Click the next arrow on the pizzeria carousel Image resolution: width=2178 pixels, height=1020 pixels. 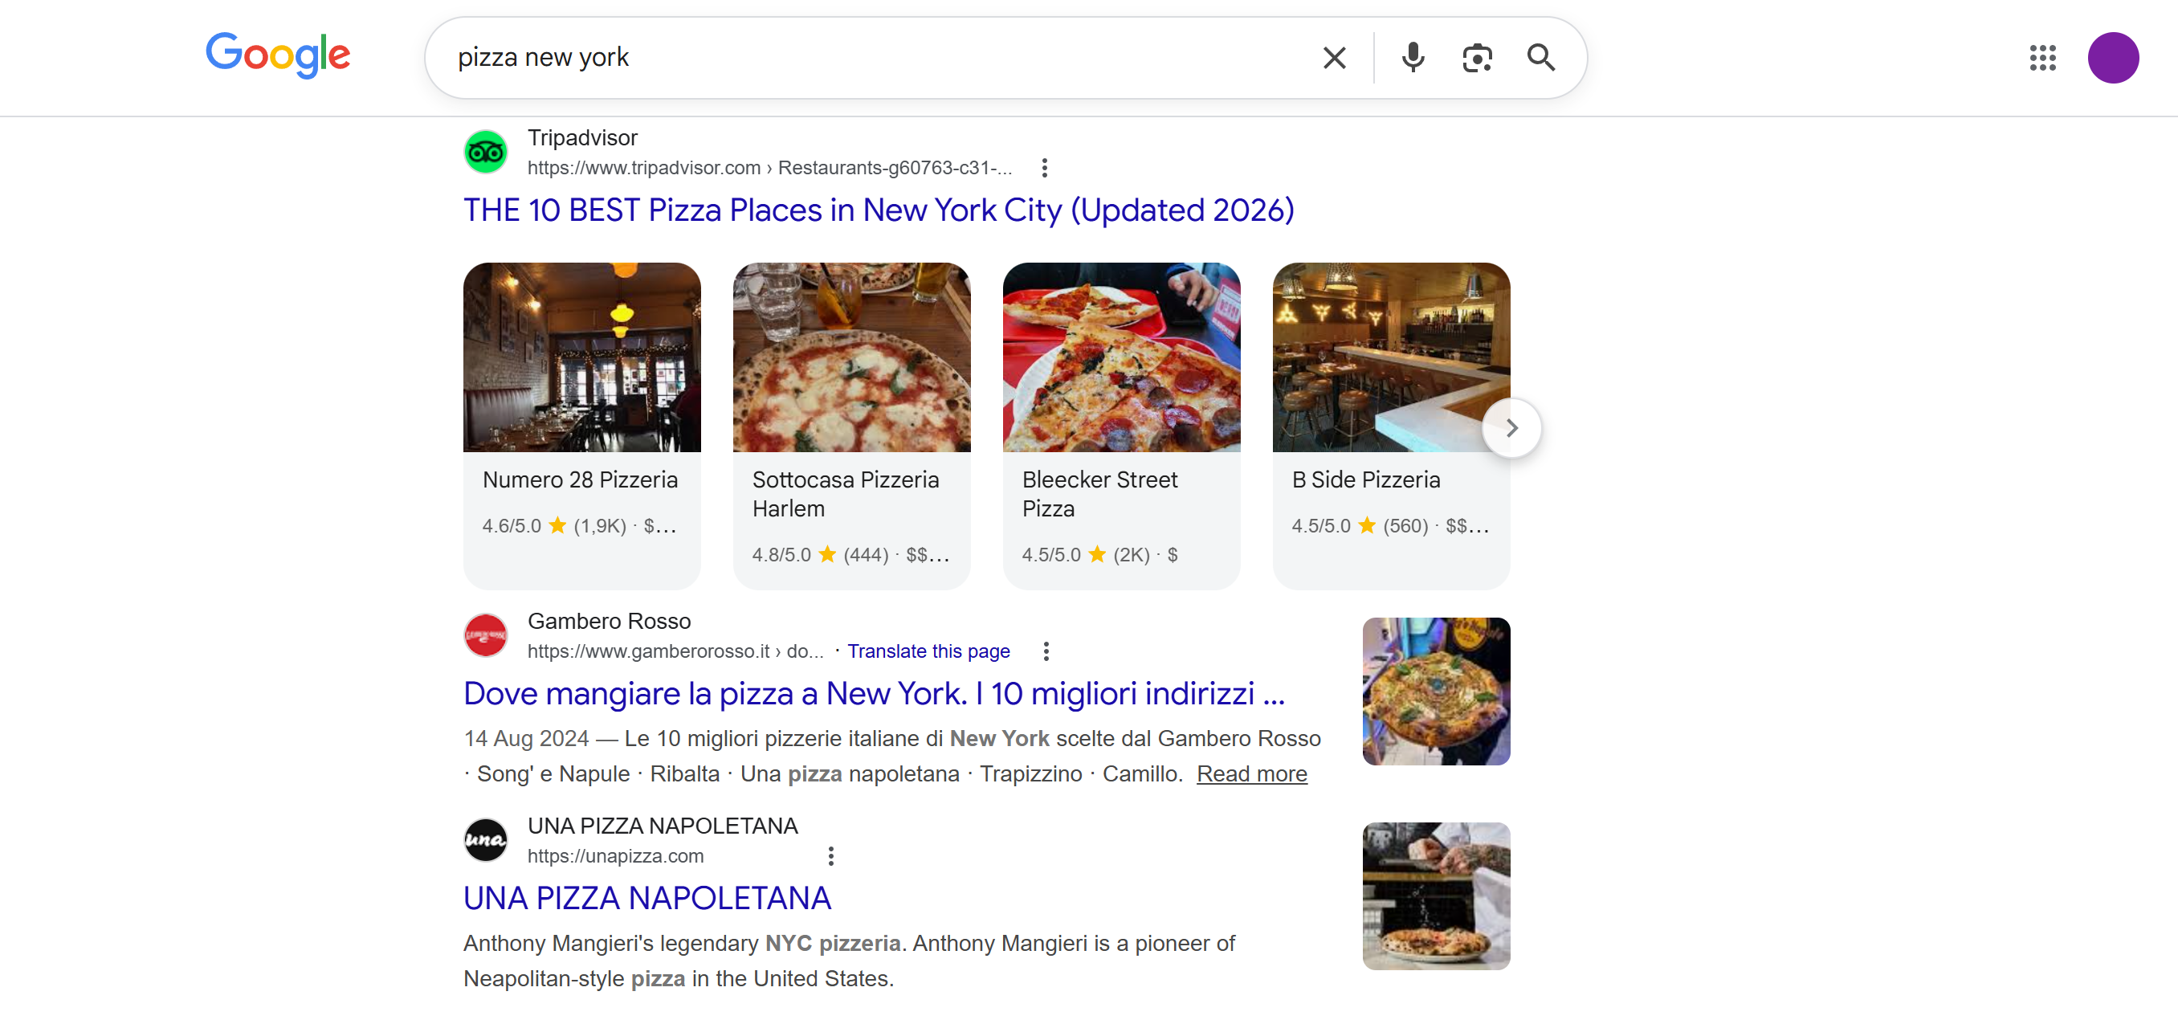pos(1511,427)
